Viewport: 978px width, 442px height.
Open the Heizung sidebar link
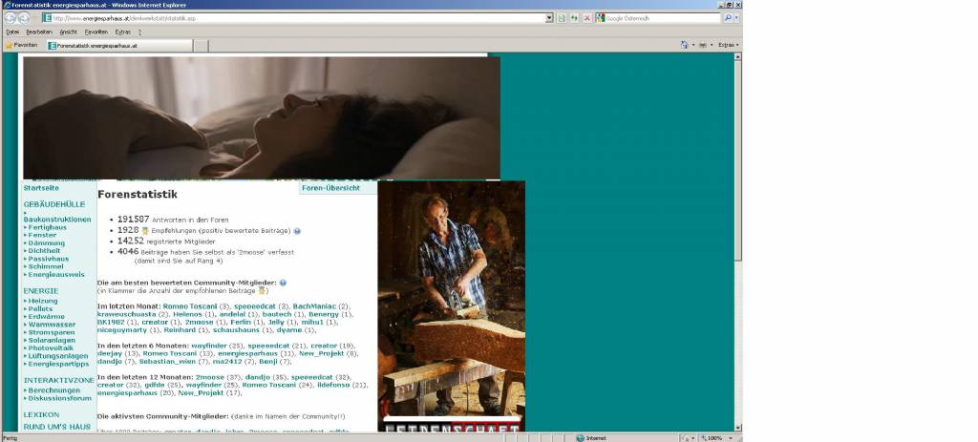[x=42, y=301]
